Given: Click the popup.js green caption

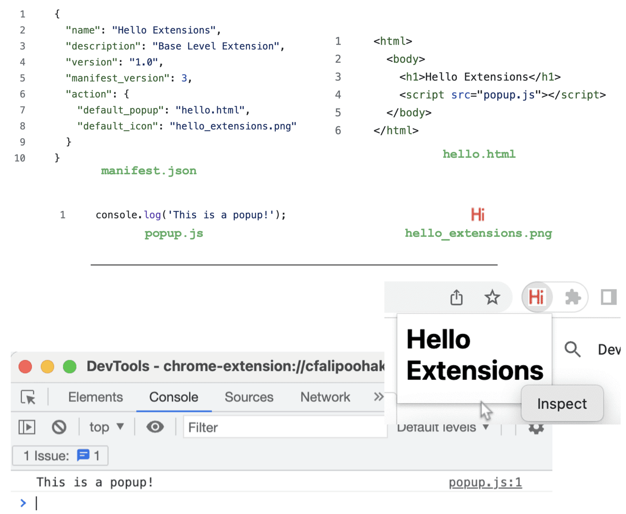Looking at the screenshot, I should (x=174, y=233).
